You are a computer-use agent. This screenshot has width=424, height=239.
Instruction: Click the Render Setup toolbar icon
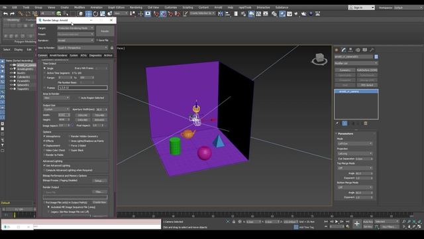tap(282, 13)
